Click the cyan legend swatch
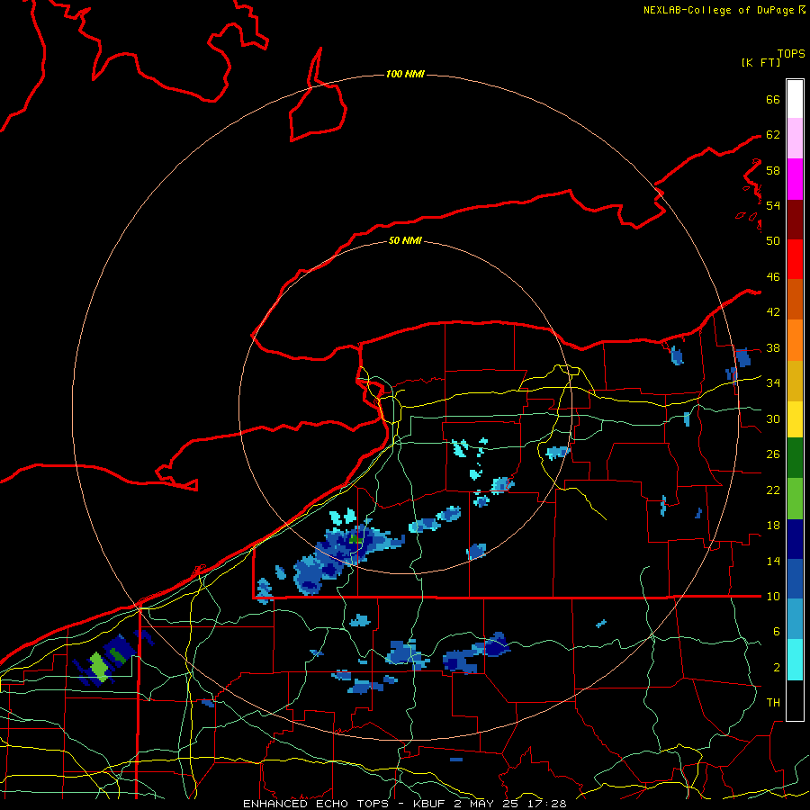 (x=795, y=660)
